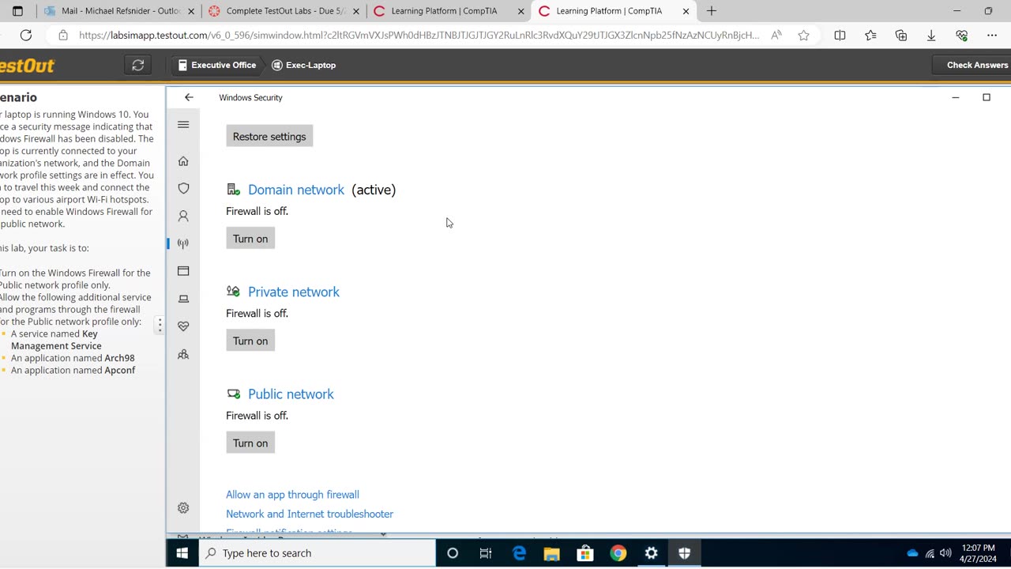Image resolution: width=1011 pixels, height=569 pixels.
Task: Open Private network link
Action: pyautogui.click(x=294, y=292)
